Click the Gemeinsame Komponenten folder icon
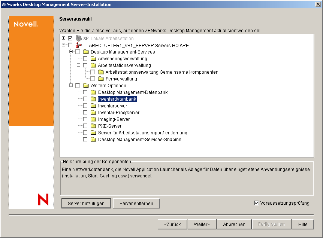The image size is (323, 238). pyautogui.click(x=101, y=72)
